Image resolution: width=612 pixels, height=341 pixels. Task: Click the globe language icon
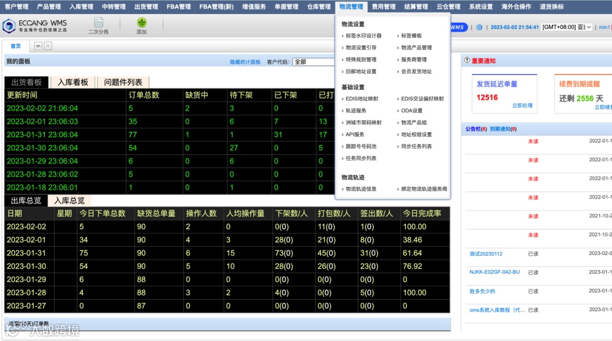(479, 27)
